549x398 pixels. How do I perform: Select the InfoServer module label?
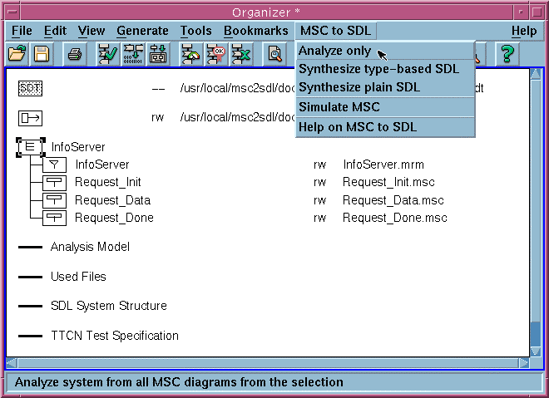click(x=78, y=147)
